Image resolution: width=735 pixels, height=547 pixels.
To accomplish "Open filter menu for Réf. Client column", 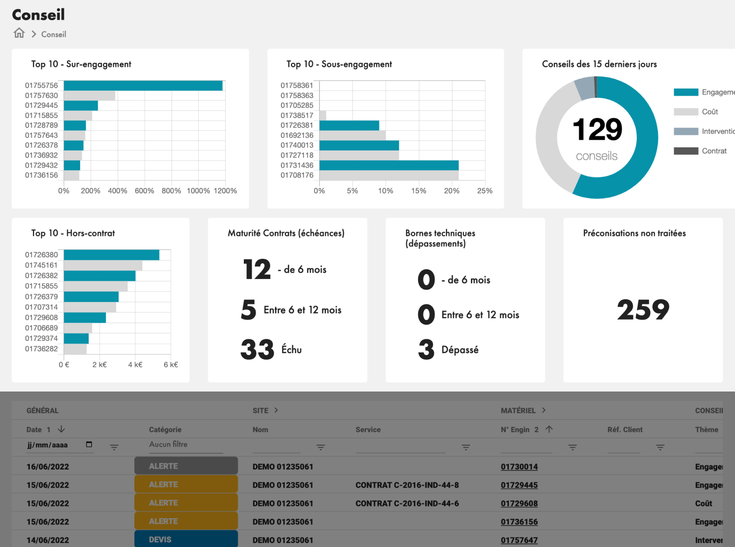I will point(660,447).
